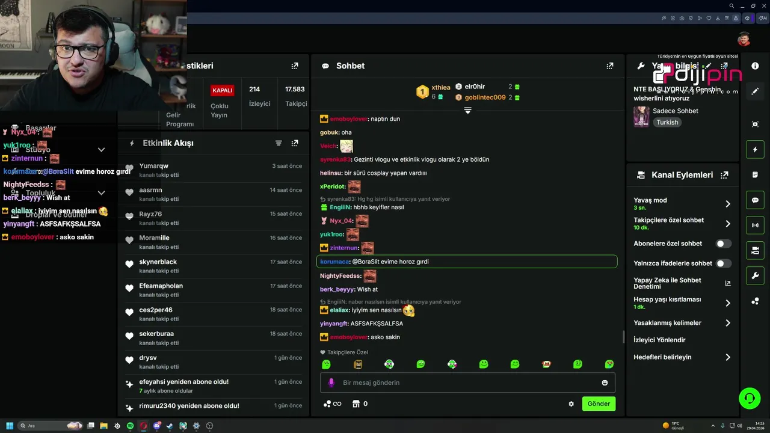Viewport: 770px width, 433px height.
Task: Click Gelir Programı stat label
Action: 180,119
